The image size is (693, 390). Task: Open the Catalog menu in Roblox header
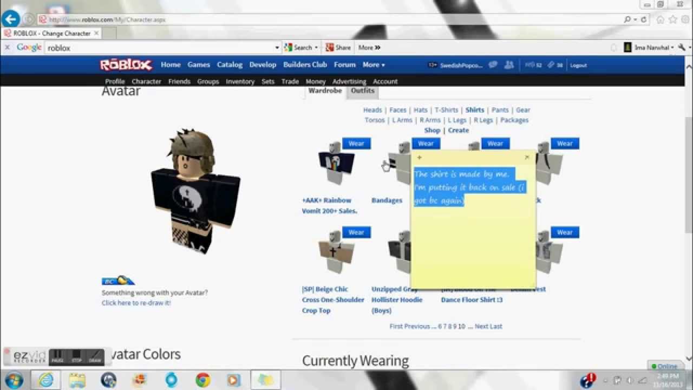230,64
